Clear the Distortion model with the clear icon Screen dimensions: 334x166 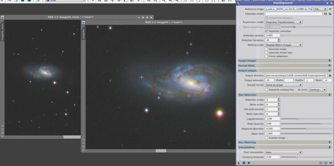coord(326,14)
